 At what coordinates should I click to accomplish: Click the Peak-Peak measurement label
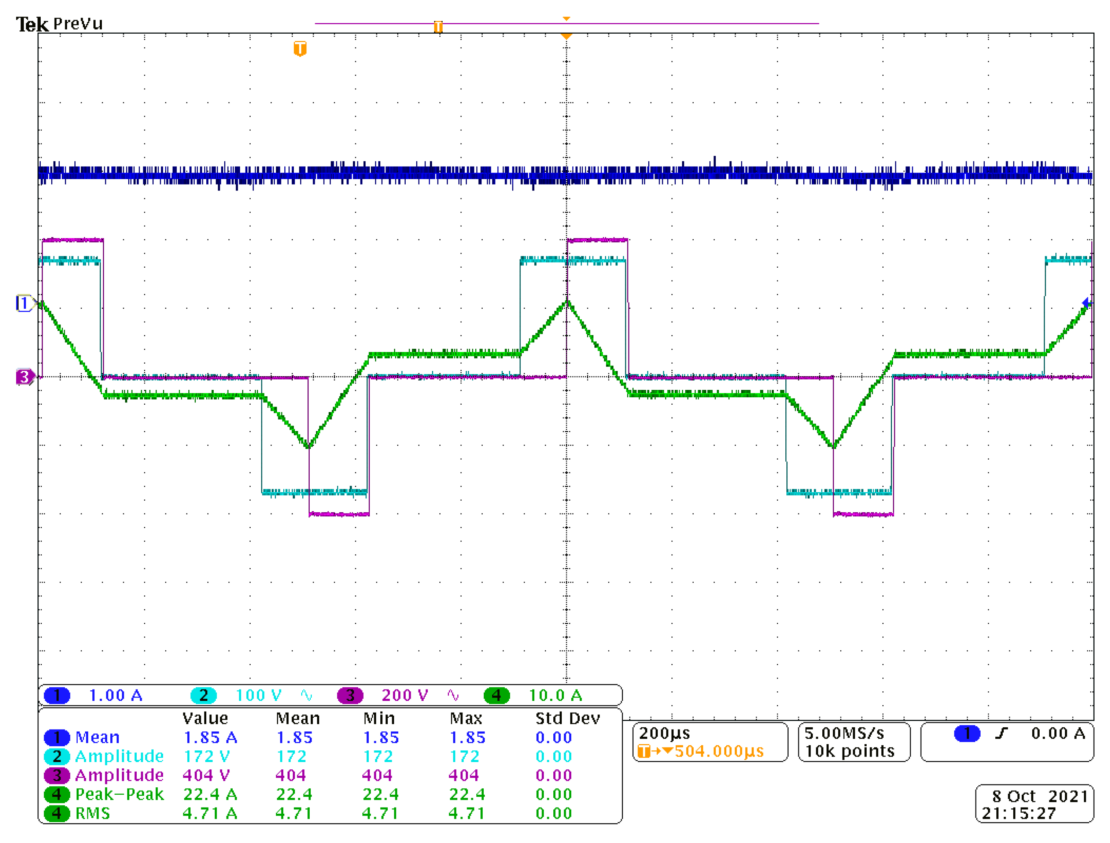tap(119, 794)
